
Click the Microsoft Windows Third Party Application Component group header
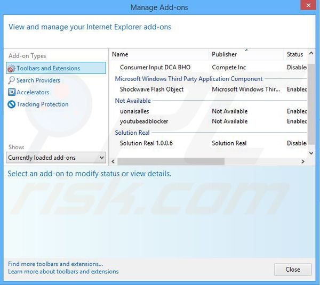(189, 79)
